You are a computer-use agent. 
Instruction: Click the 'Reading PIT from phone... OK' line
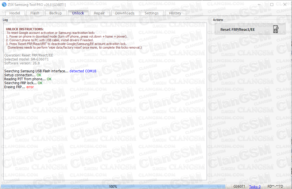pos(28,79)
